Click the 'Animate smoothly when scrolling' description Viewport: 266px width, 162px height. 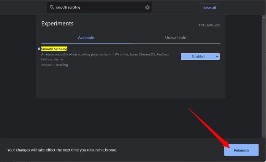(105, 57)
